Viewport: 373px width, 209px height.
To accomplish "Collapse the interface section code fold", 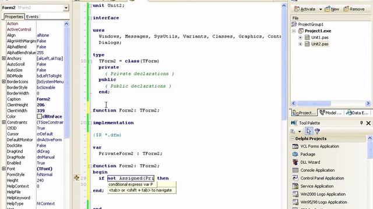I will click(x=90, y=18).
